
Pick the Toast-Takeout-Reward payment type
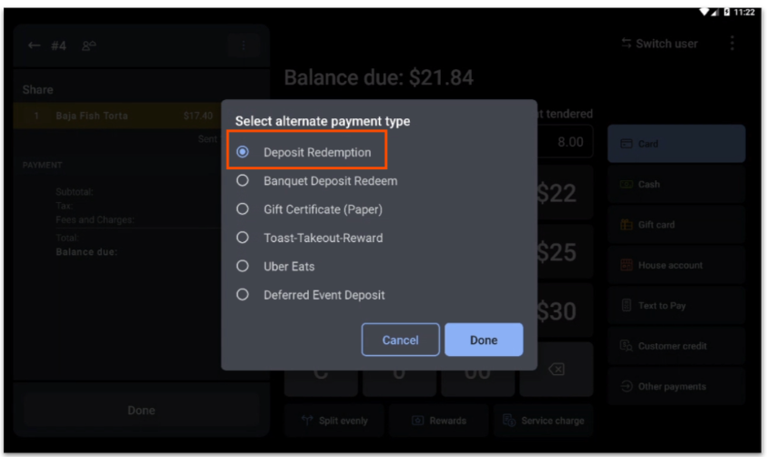[x=242, y=238]
